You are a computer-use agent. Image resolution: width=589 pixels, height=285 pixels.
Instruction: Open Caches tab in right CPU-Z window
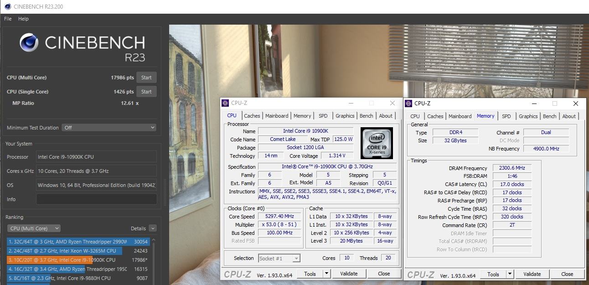pos(435,116)
